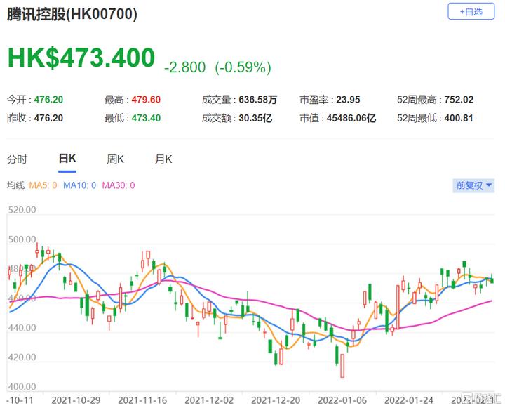
Task: Click the MA10: 0 legend label
Action: (x=79, y=185)
